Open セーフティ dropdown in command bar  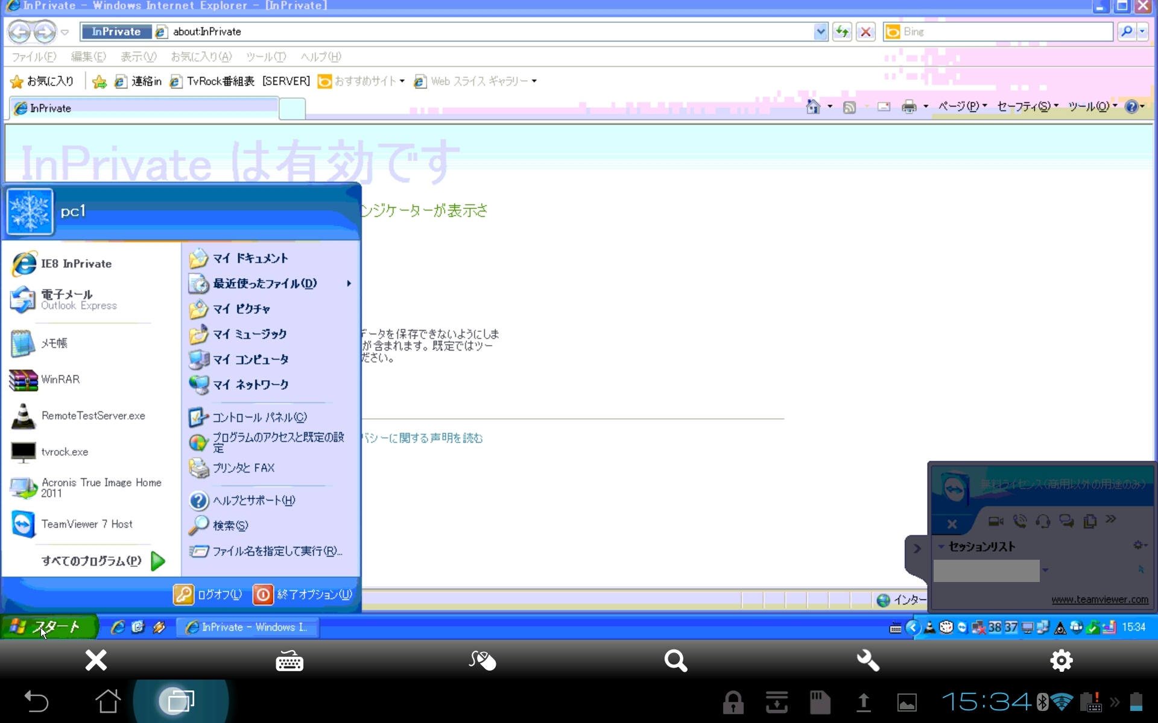(x=1027, y=107)
